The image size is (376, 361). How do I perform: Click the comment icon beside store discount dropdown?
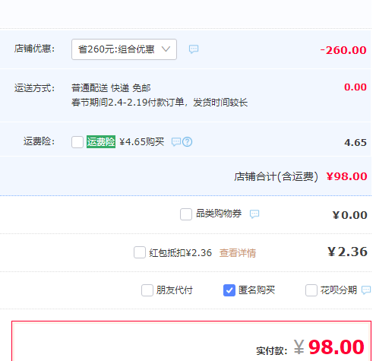coord(194,49)
